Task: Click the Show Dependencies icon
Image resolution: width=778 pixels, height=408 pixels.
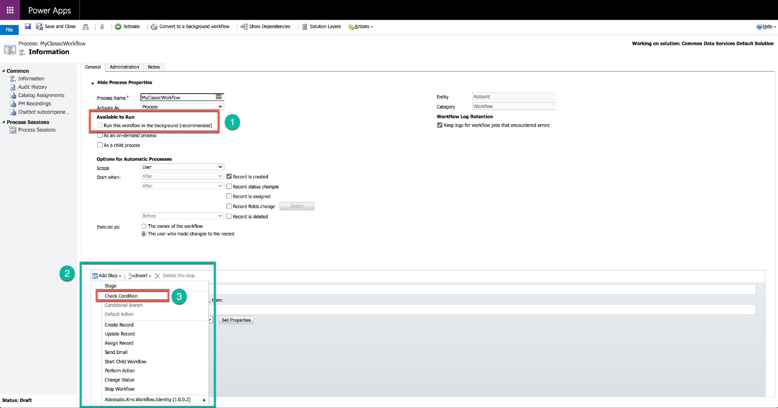Action: coord(243,27)
